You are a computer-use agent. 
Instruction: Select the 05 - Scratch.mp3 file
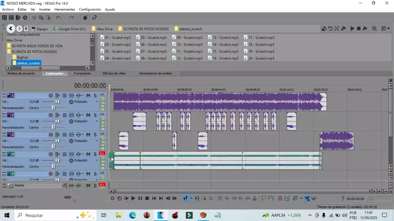pyautogui.click(x=153, y=38)
